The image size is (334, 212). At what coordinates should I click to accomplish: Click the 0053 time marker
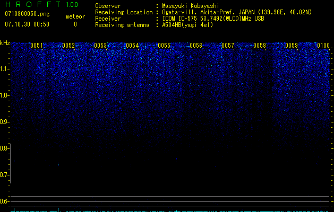[x=100, y=46]
